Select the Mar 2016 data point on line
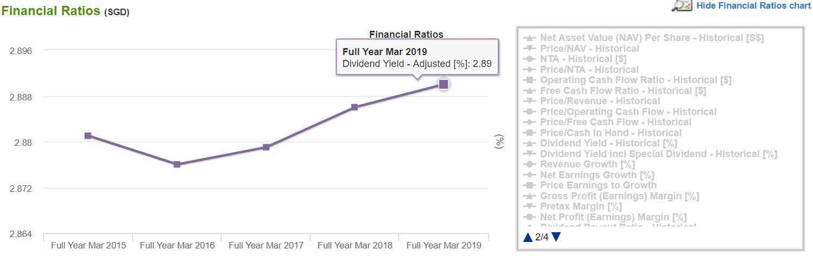This screenshot has width=813, height=256. click(177, 164)
